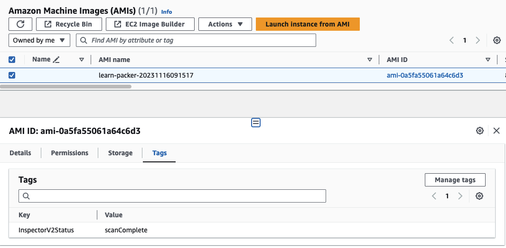The width and height of the screenshot is (506, 248).
Task: Go to previous page of Tags table
Action: (434, 196)
